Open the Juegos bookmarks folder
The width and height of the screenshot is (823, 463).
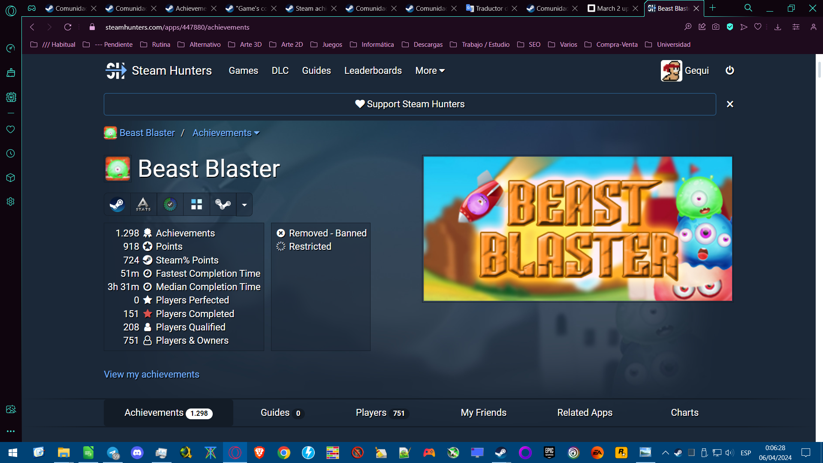click(326, 45)
